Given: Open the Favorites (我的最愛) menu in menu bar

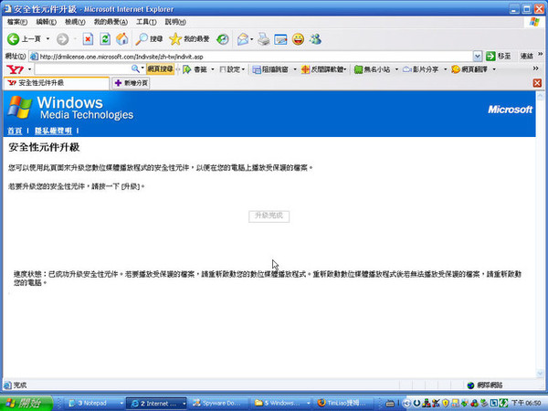Looking at the screenshot, I should (x=111, y=22).
